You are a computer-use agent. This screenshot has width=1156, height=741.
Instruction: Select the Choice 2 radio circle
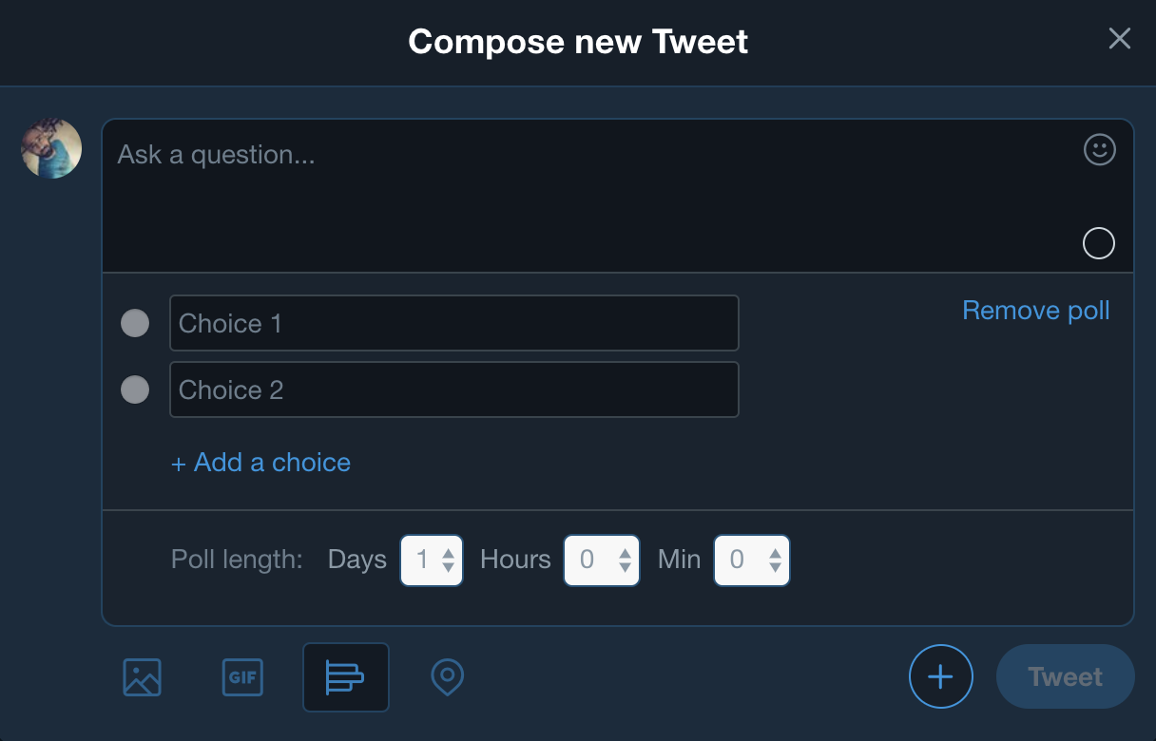click(x=135, y=389)
